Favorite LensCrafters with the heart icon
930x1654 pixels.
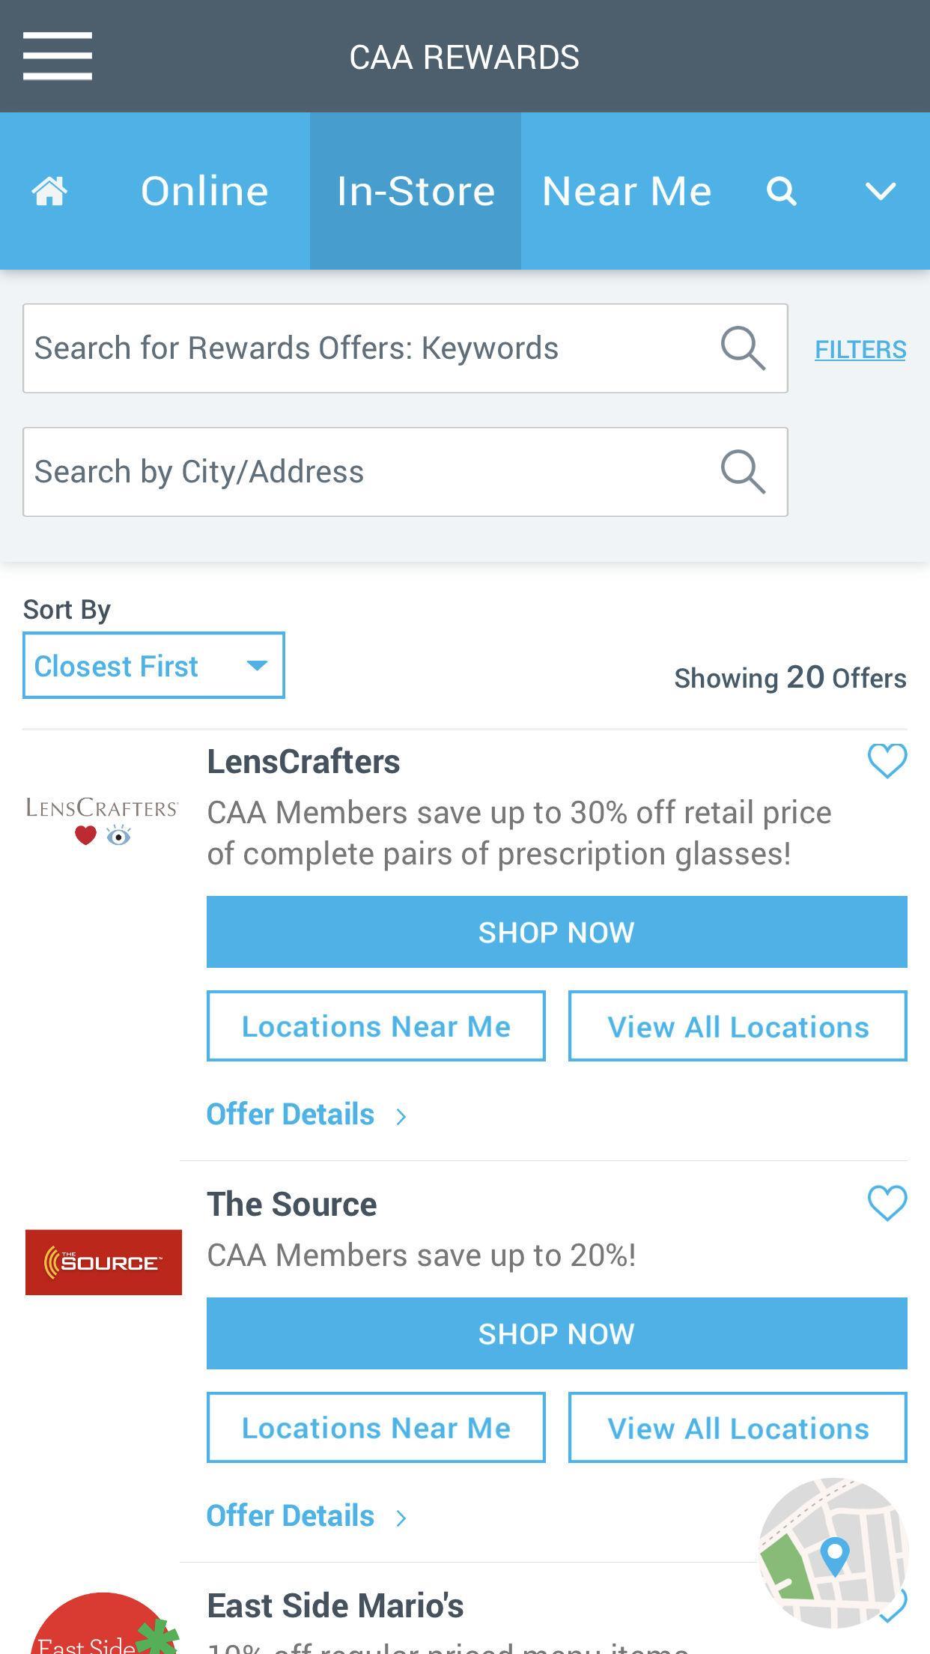(x=887, y=761)
